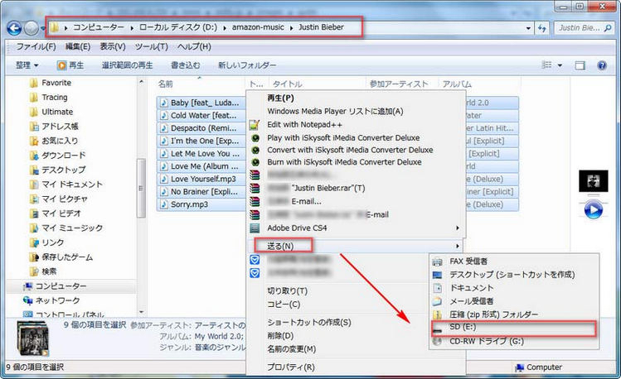This screenshot has height=379, width=621.
Task: Select マイ ミュージック in navigation tree
Action: coord(72,228)
